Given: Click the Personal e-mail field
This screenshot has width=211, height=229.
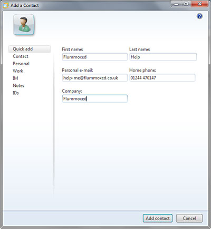Looking at the screenshot, I should [95, 78].
